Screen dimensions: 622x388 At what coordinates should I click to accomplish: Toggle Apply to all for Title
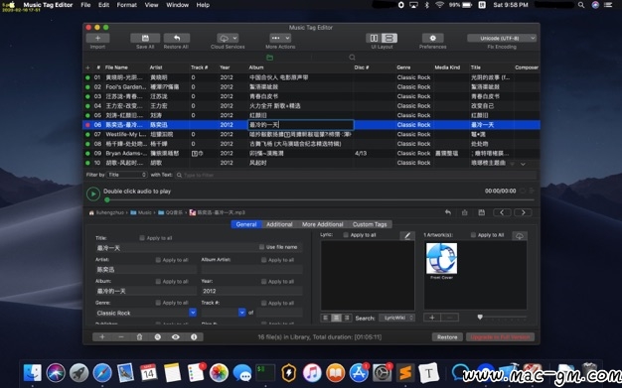pos(142,238)
